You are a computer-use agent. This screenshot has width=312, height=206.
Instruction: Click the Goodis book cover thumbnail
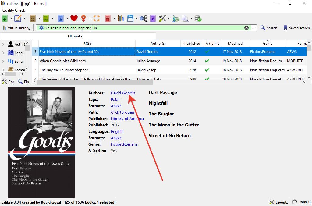41,142
